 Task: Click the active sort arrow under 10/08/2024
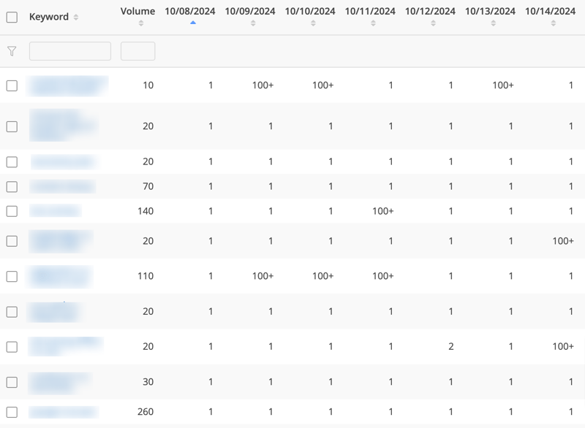(x=193, y=23)
